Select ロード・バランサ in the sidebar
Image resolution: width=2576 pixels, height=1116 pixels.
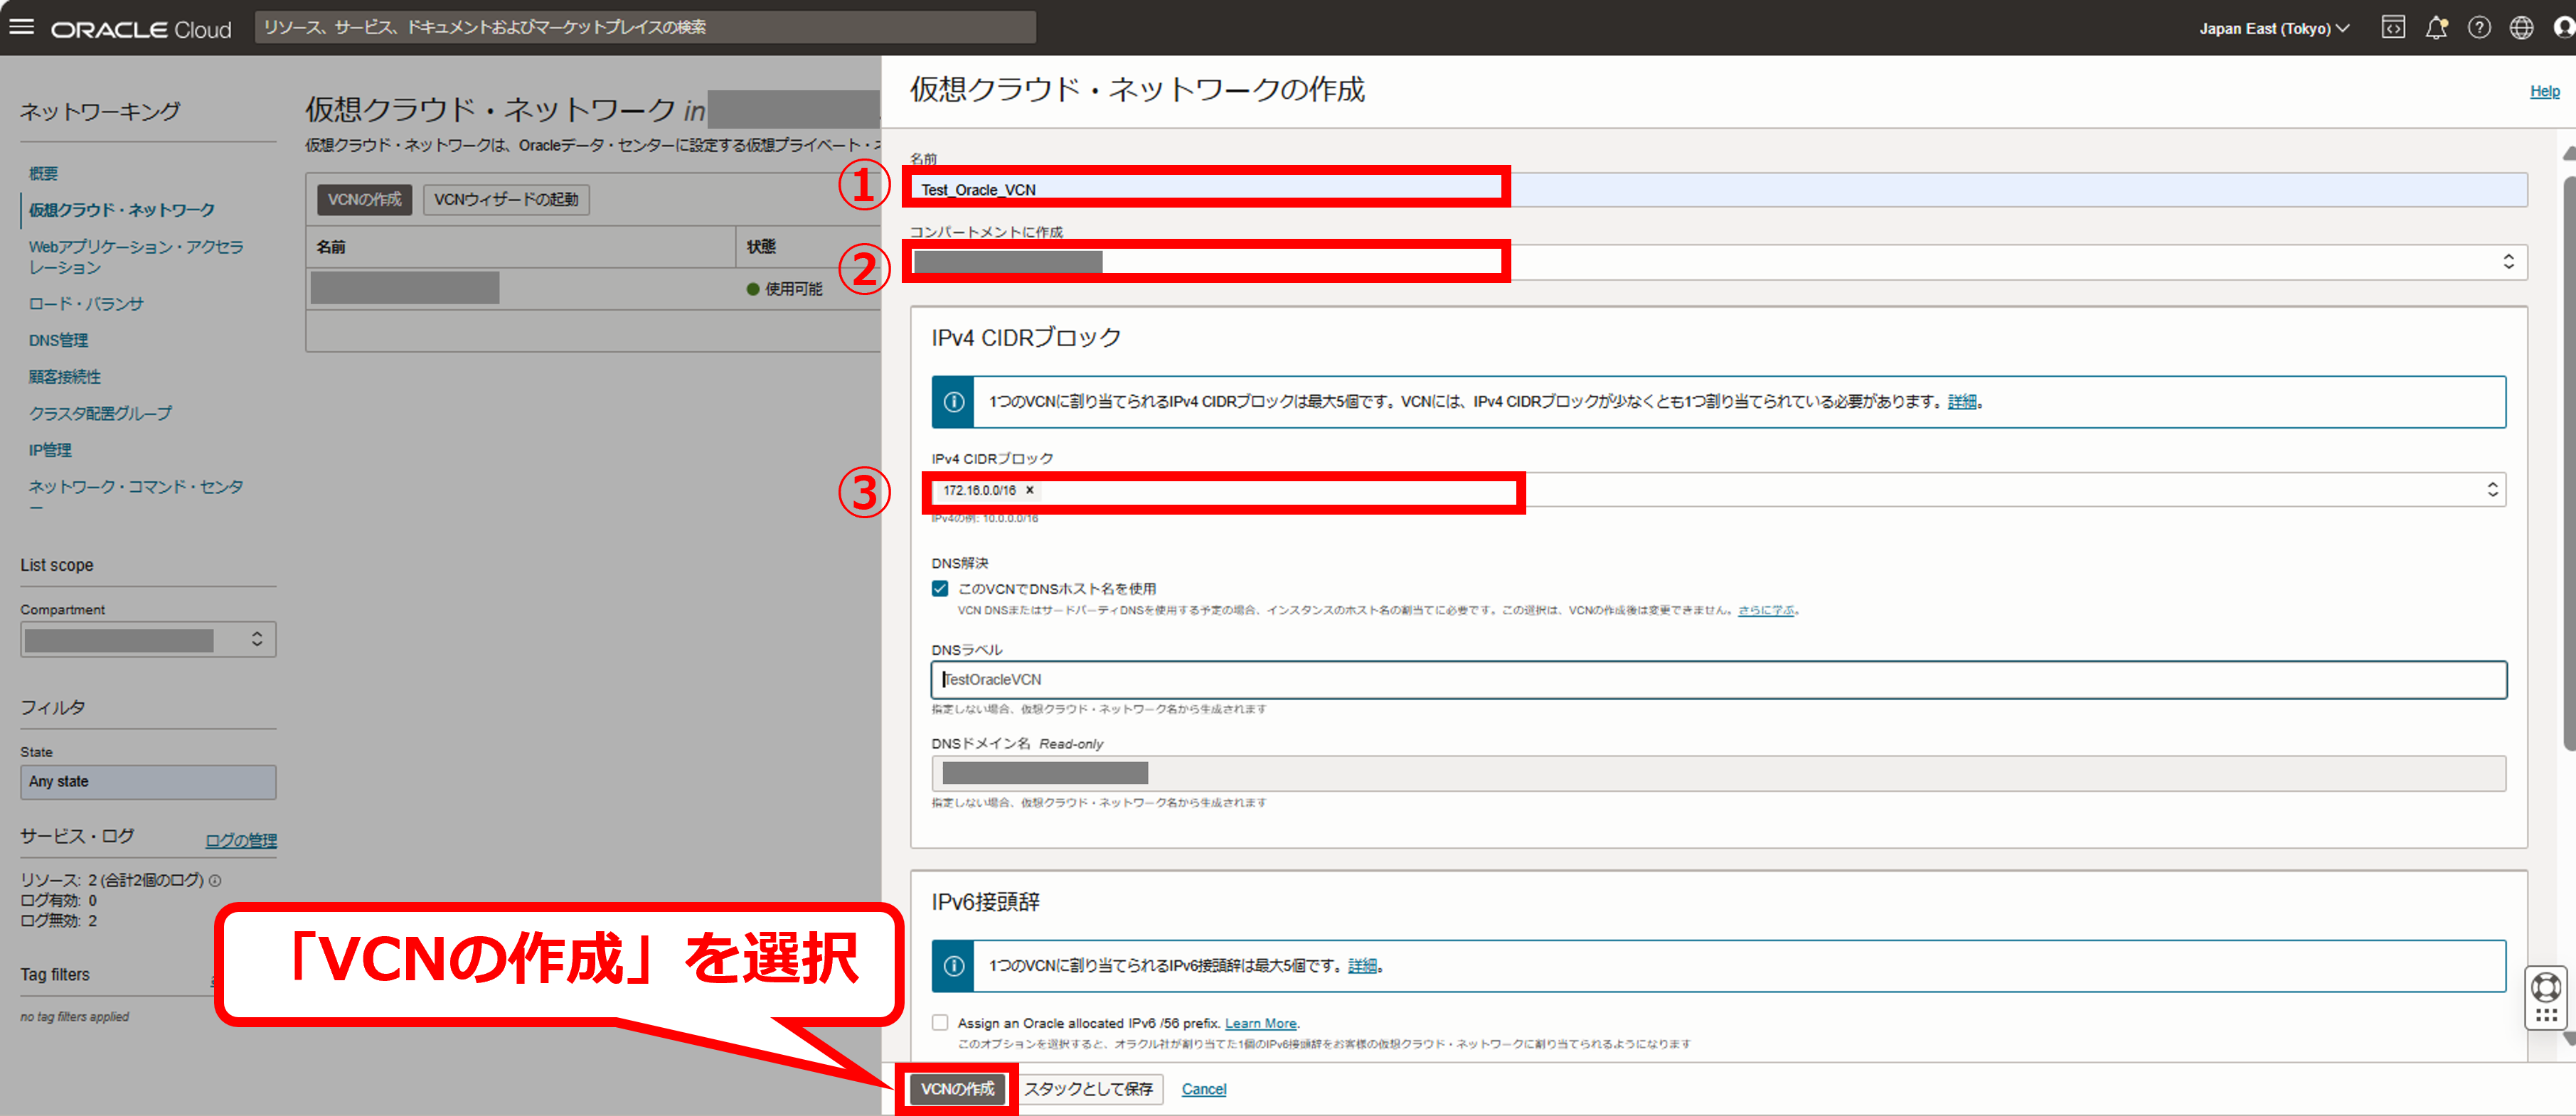pos(86,304)
